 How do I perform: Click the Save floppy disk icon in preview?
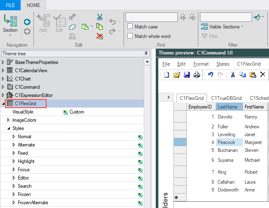click(x=187, y=75)
